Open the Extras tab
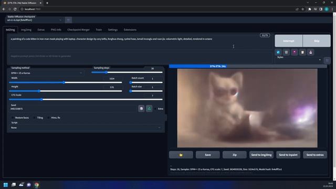This screenshot has width=336, height=189. pyautogui.click(x=41, y=30)
